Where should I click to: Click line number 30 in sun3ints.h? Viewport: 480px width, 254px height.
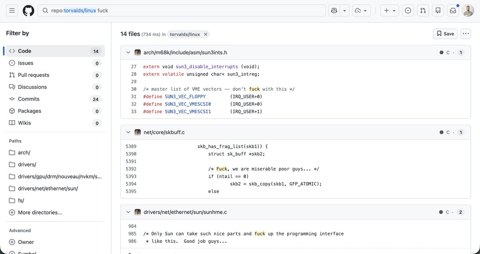click(x=134, y=89)
